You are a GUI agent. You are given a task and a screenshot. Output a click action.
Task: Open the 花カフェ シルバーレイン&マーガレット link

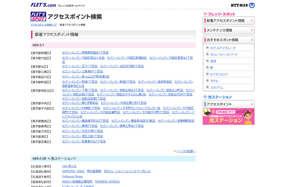[x=128, y=171]
